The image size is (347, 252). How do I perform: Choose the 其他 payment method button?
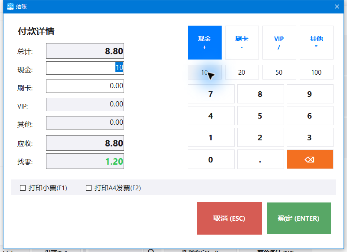[317, 43]
